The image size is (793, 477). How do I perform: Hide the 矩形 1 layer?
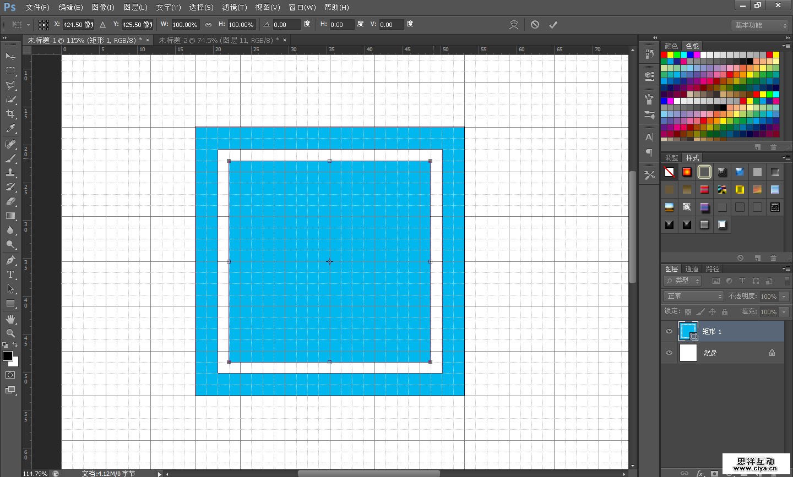[x=669, y=331]
